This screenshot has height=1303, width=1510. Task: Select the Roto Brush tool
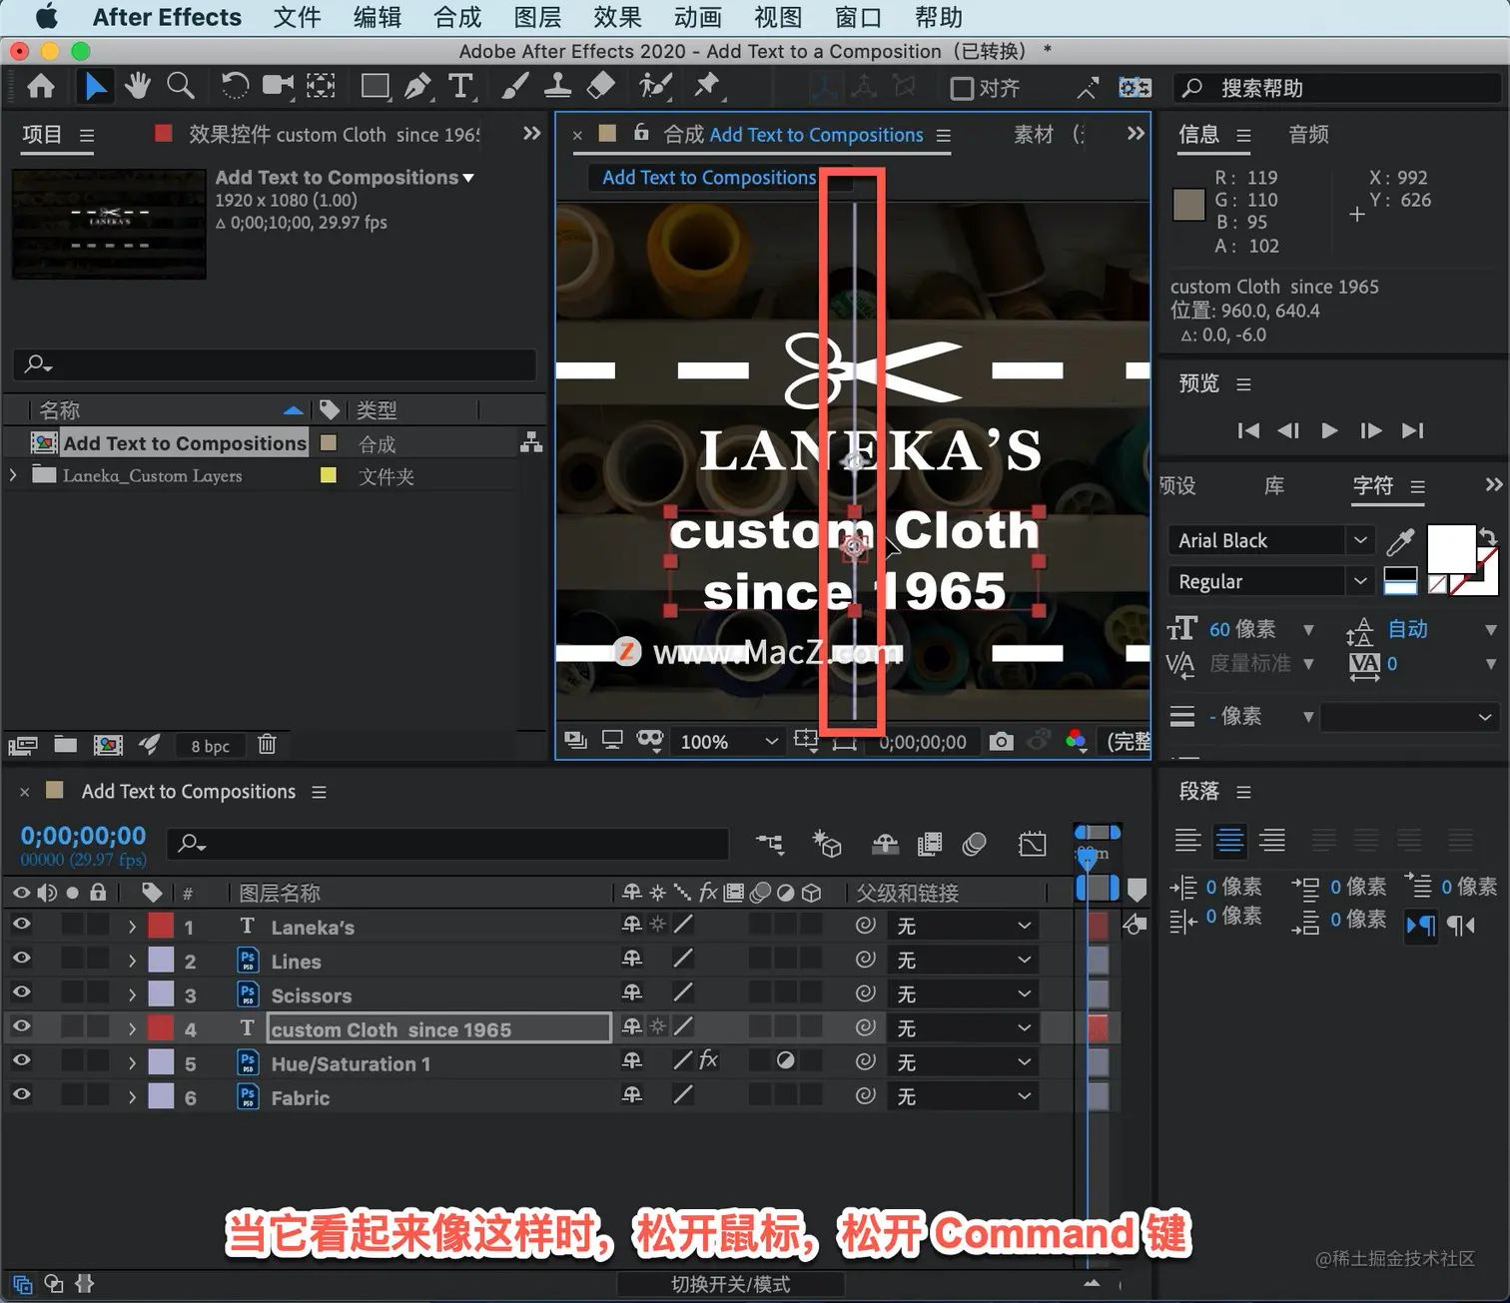click(655, 87)
